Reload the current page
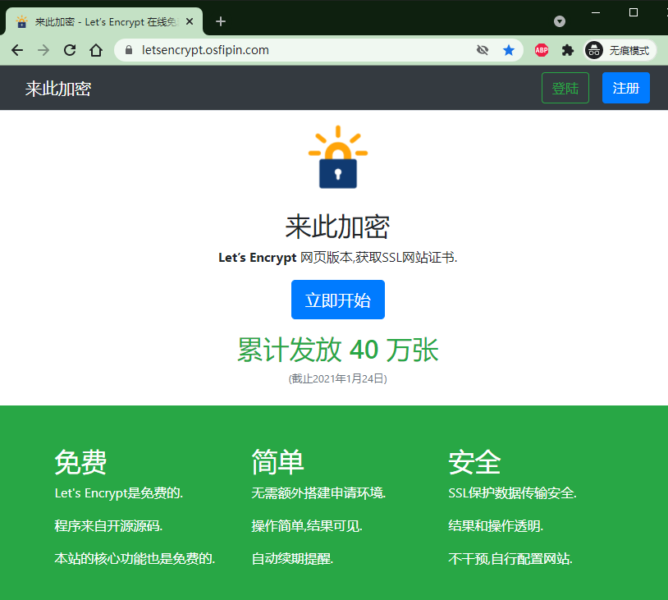Viewport: 668px width, 600px height. [70, 50]
